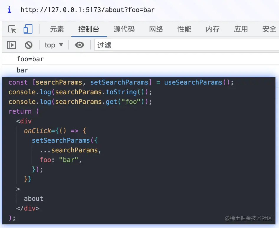Screen dimensions: 279x228
Task: Switch to the 网络 tab
Action: 156,29
